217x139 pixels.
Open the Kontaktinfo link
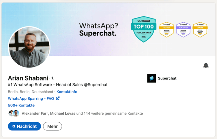[x=67, y=92]
